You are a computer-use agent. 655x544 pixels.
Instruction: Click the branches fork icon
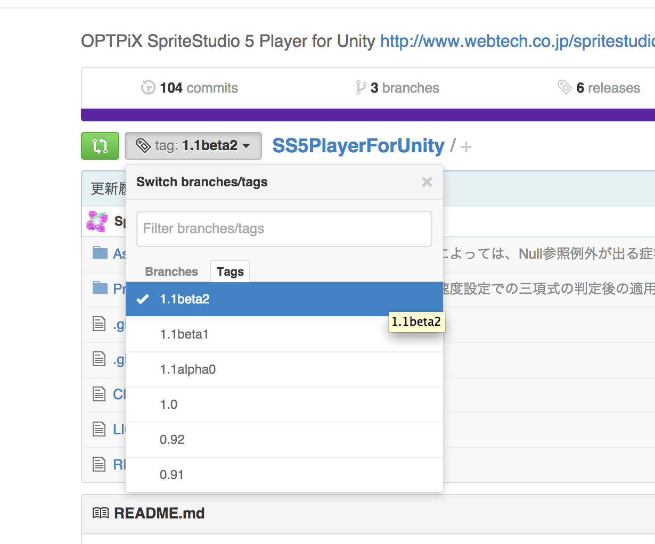[x=361, y=88]
